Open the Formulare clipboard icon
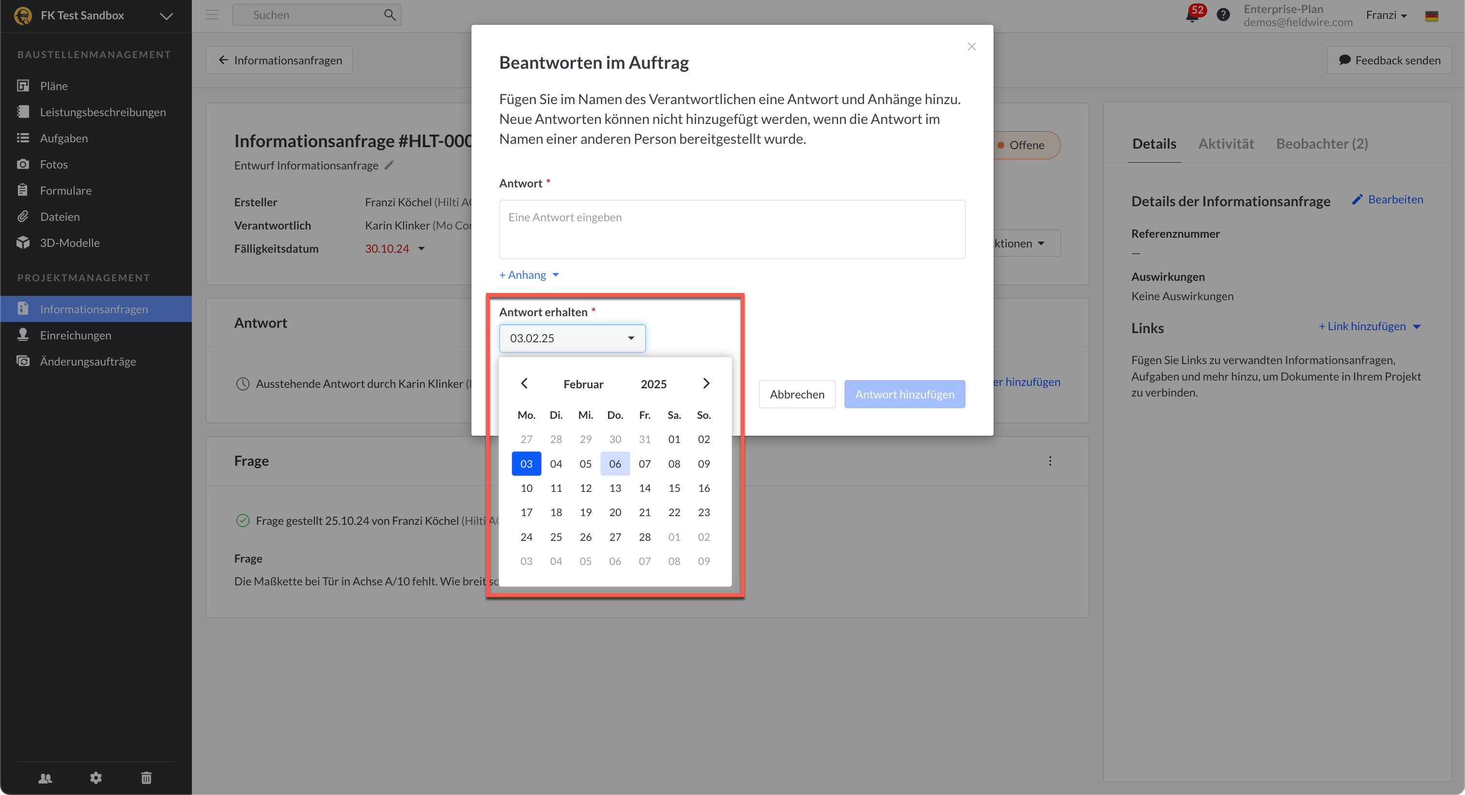 (23, 190)
